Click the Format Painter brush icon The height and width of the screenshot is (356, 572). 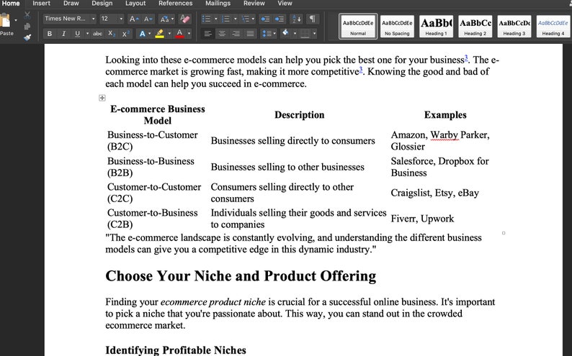point(27,36)
